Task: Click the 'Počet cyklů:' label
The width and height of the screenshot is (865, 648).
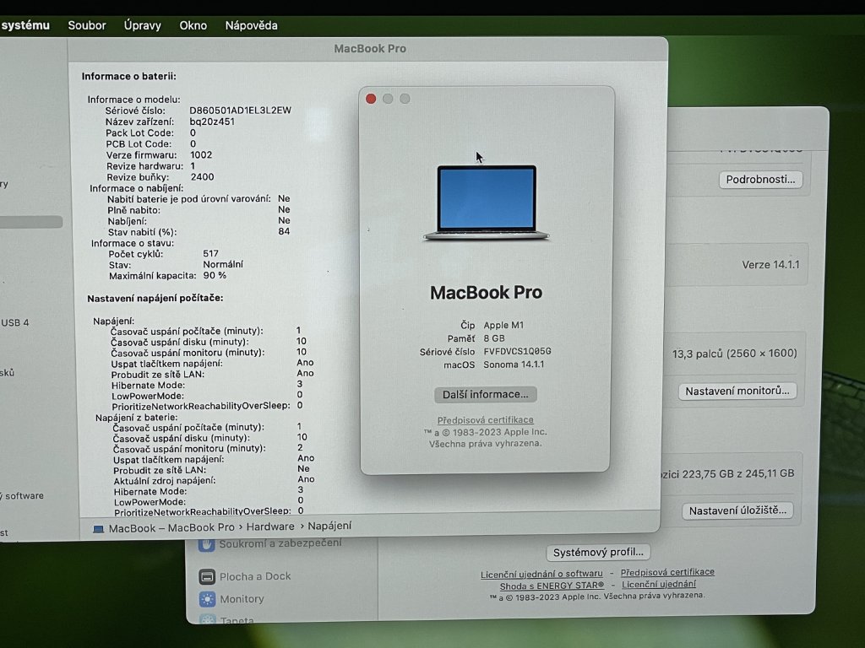Action: (136, 254)
